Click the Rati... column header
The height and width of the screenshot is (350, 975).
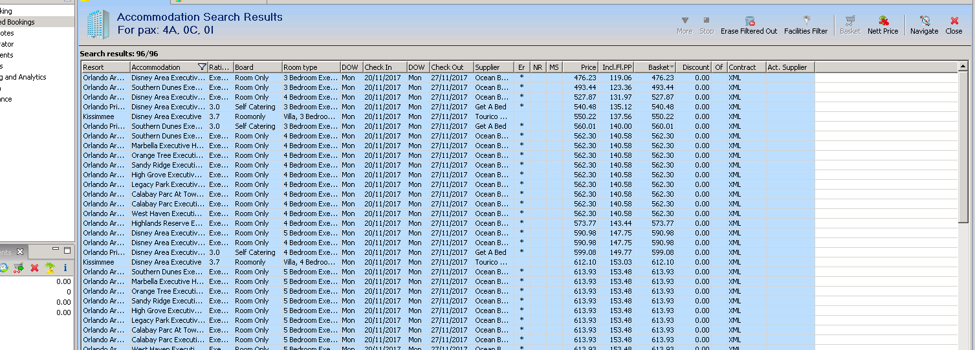[x=220, y=67]
